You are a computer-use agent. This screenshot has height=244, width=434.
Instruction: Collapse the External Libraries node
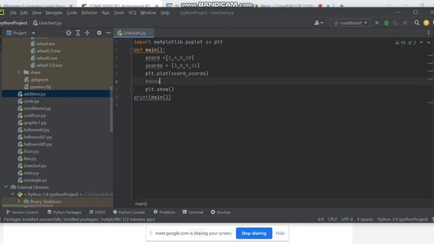pos(6,187)
